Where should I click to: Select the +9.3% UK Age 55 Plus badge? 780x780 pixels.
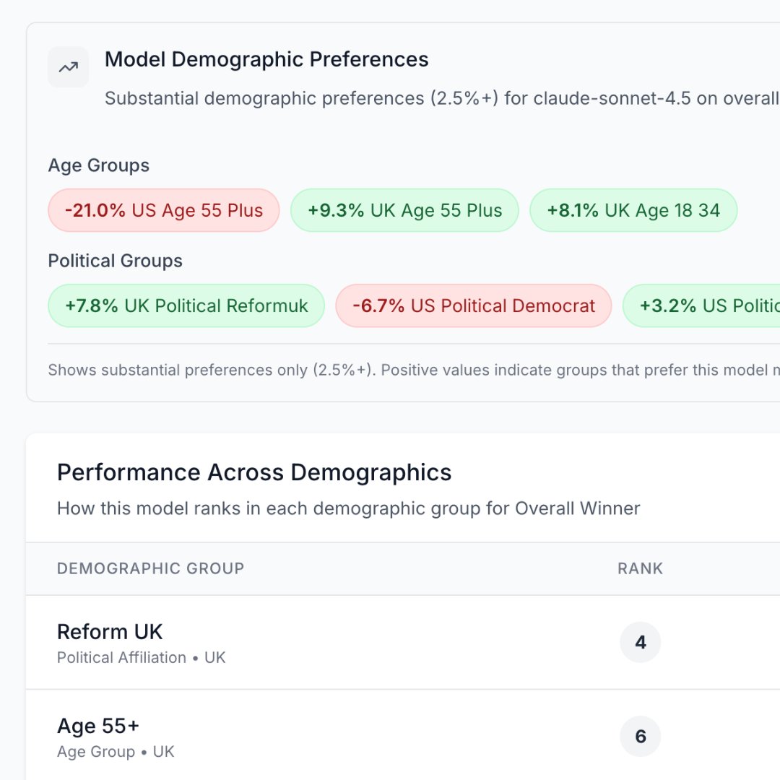pyautogui.click(x=404, y=210)
